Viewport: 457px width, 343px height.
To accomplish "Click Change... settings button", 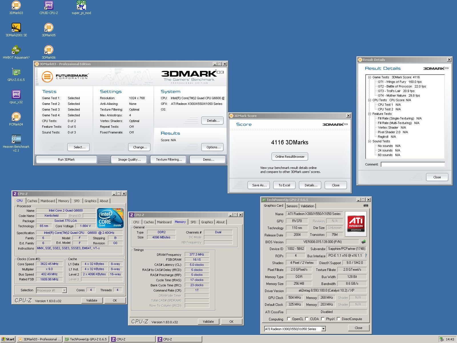I will pos(140,147).
